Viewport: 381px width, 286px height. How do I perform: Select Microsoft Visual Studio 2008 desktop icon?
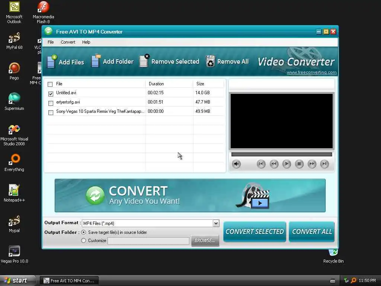14,135
